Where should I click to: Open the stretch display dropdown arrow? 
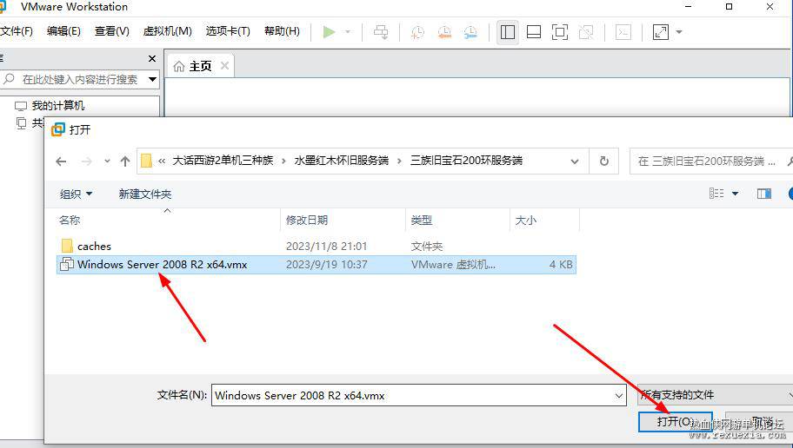tap(679, 32)
